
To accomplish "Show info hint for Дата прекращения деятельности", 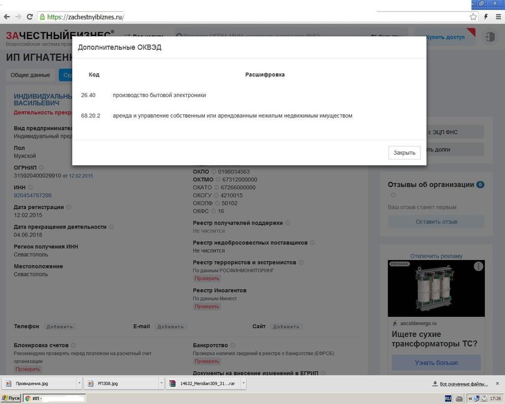I will [111, 227].
